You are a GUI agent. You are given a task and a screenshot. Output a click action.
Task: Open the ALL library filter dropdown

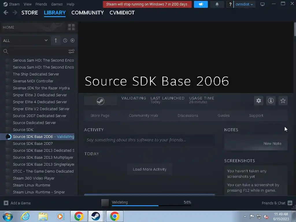pyautogui.click(x=25, y=40)
